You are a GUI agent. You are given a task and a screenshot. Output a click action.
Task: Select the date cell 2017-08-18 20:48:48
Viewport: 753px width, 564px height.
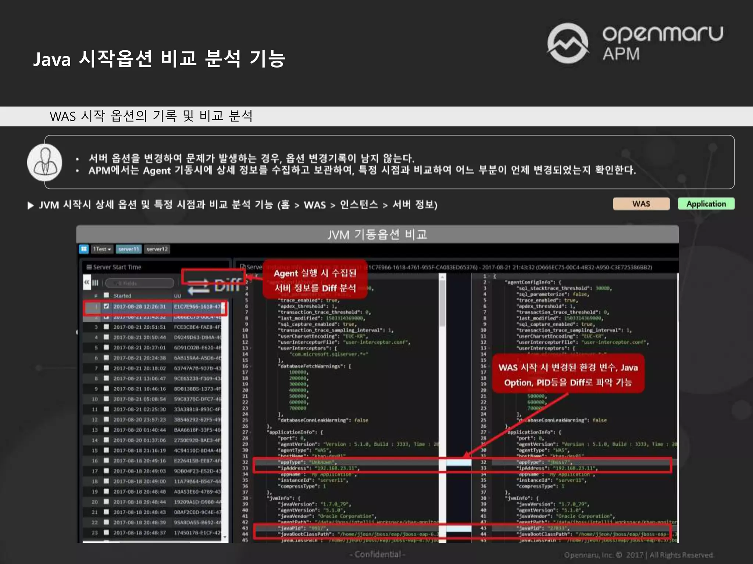click(139, 491)
